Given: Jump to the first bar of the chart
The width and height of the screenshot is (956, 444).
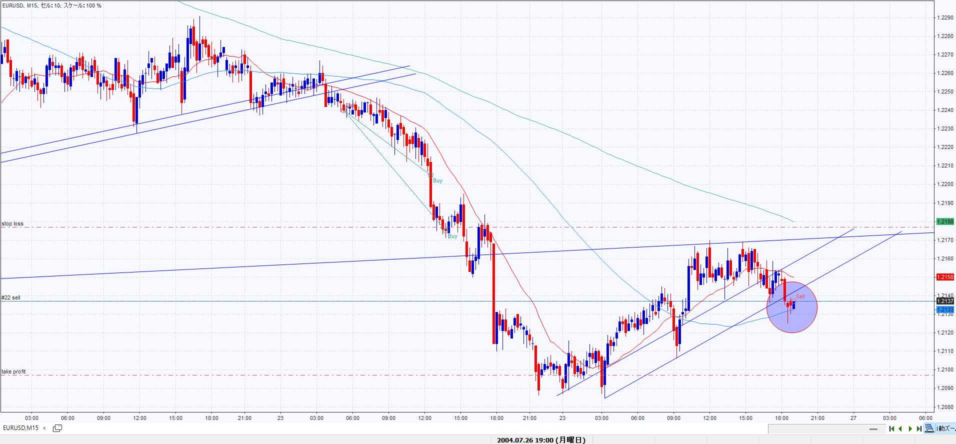Looking at the screenshot, I should coord(891,428).
